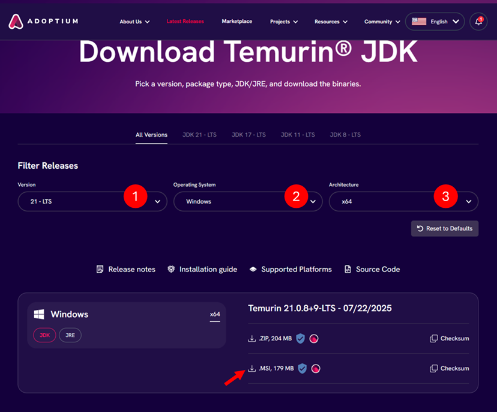497x412 pixels.
Task: Click the download icon for .ZIP
Action: [x=252, y=338]
